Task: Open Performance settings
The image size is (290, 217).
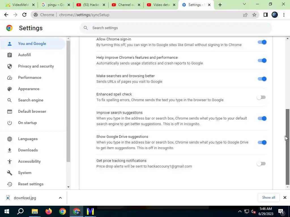Action: click(x=33, y=77)
